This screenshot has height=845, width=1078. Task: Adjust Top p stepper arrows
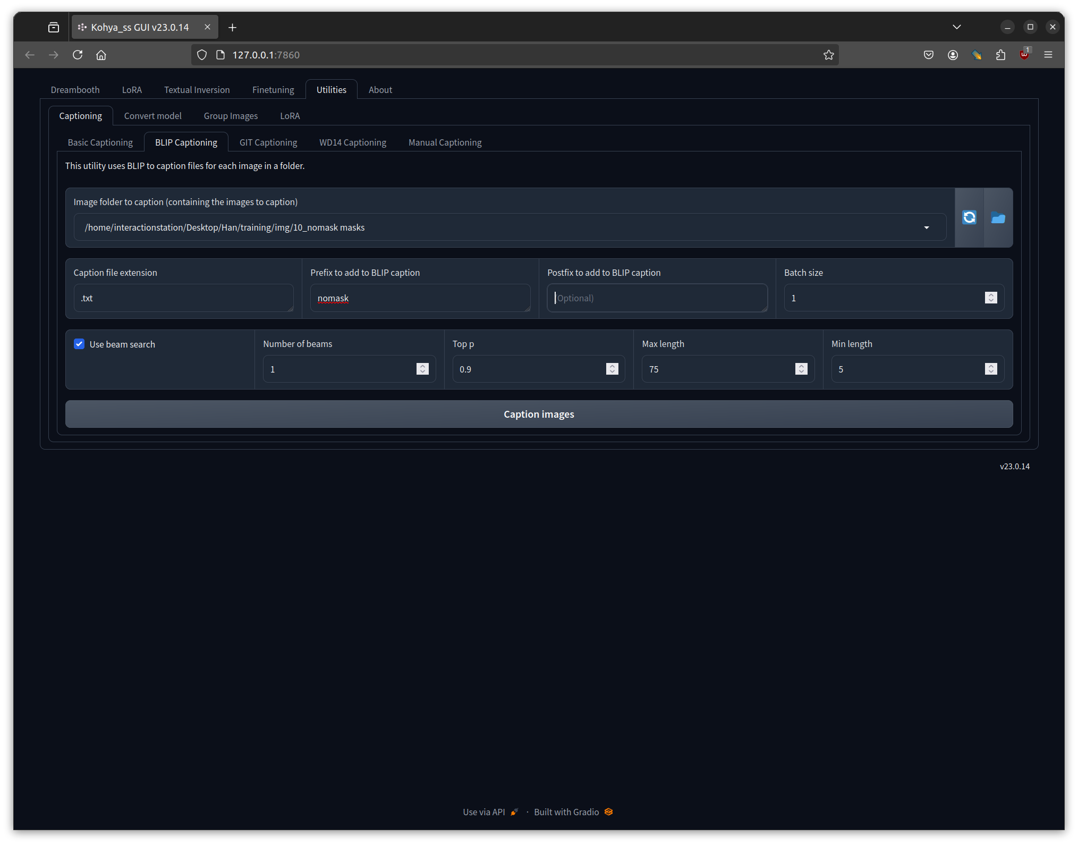[612, 369]
